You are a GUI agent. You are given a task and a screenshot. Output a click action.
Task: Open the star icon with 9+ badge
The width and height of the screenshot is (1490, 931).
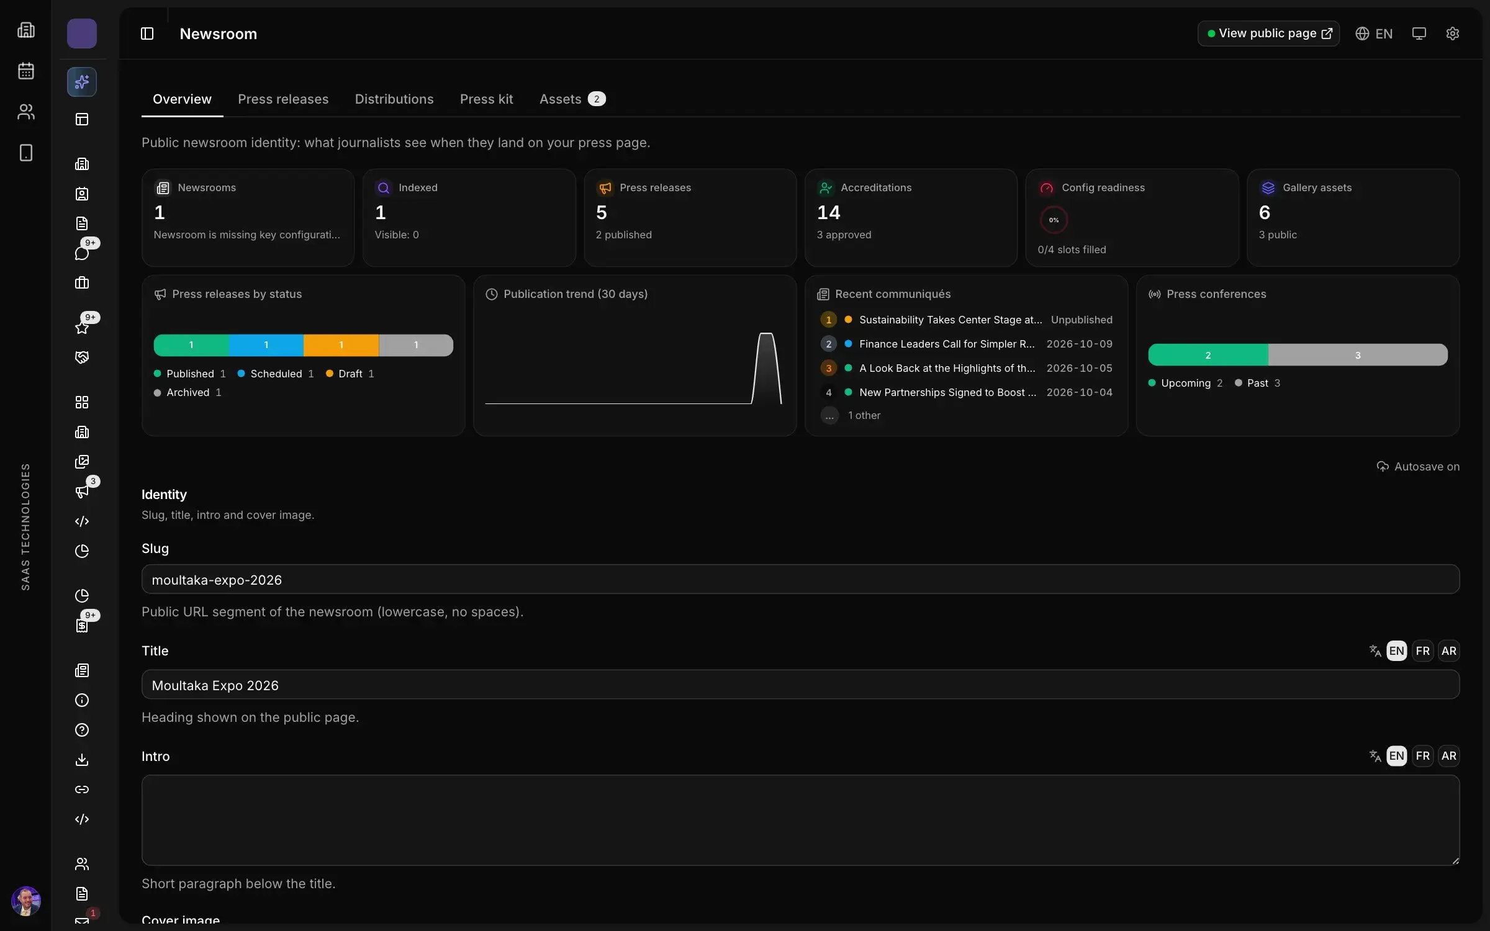82,327
